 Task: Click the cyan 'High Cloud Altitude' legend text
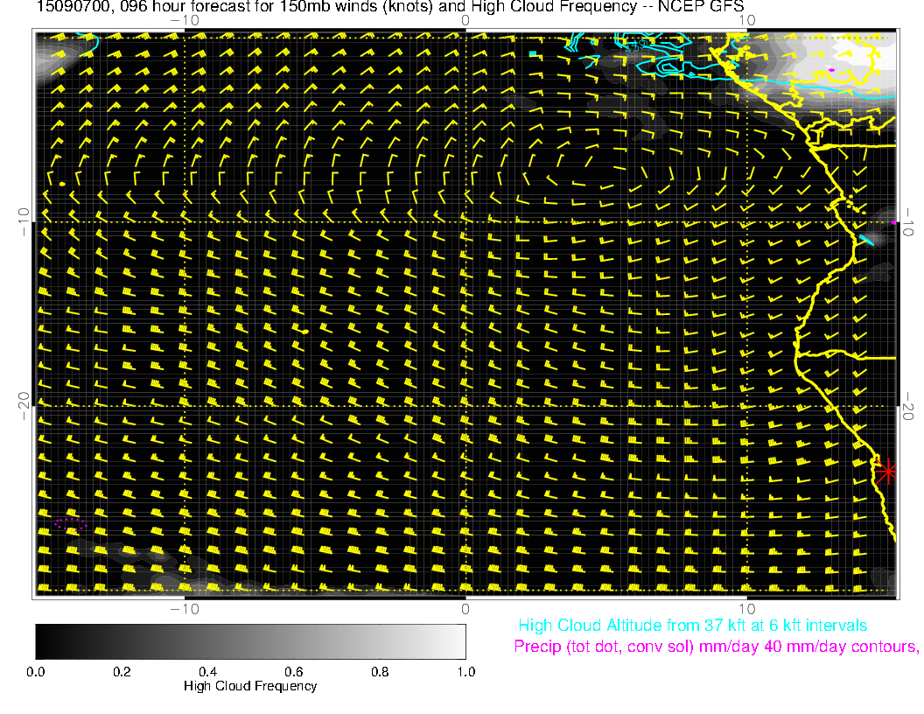692,626
